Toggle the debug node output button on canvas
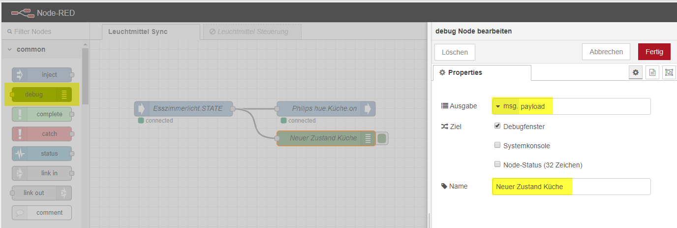 pos(382,138)
